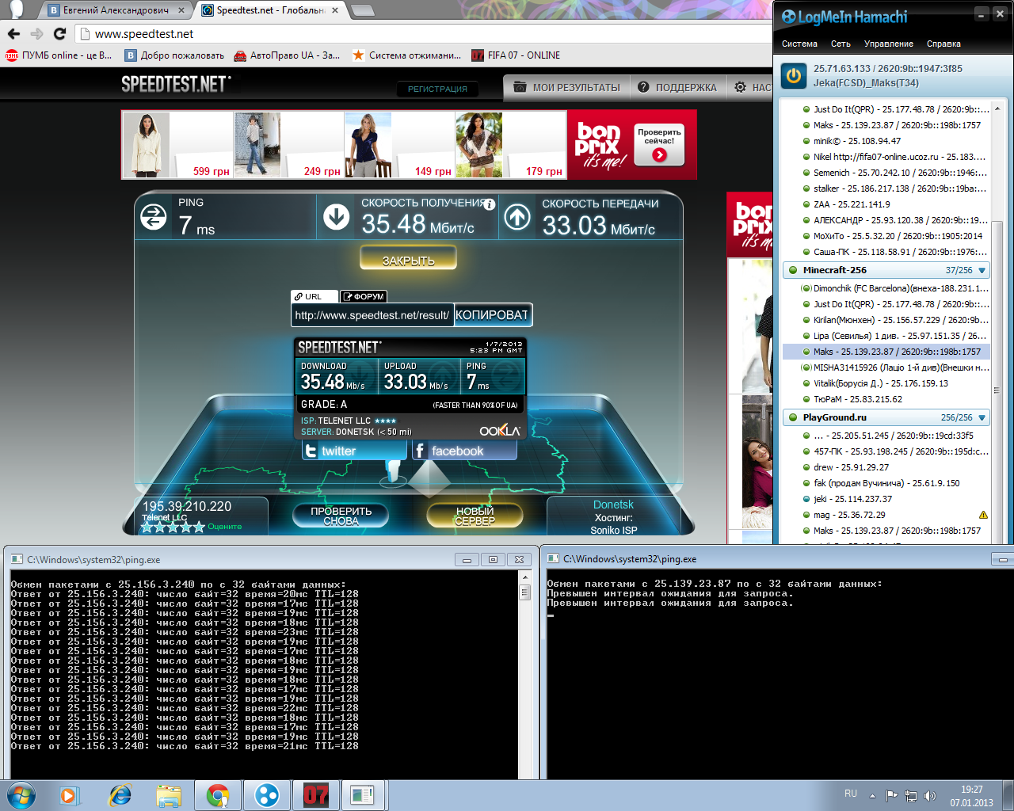The height and width of the screenshot is (811, 1014).
Task: Share result on facebook
Action: [464, 451]
